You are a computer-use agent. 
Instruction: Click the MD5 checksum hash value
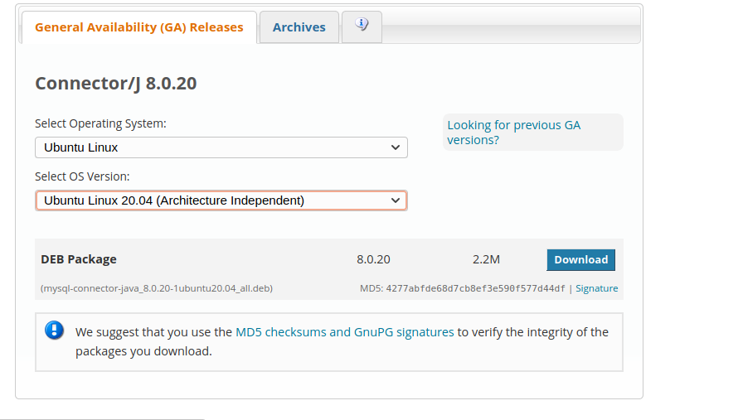pos(475,288)
